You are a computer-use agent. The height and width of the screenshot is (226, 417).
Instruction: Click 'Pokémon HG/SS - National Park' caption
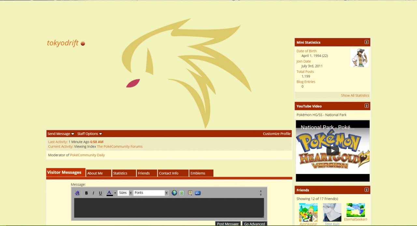point(322,115)
